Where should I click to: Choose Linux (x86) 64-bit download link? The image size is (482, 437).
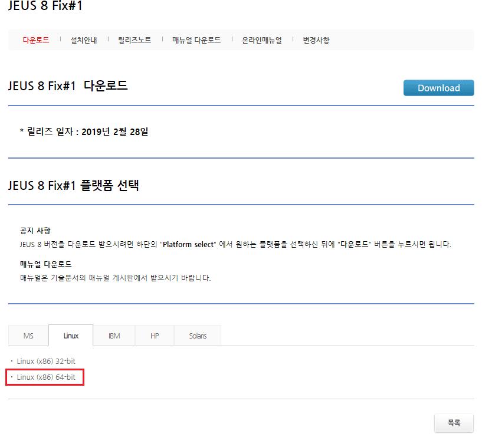point(46,377)
